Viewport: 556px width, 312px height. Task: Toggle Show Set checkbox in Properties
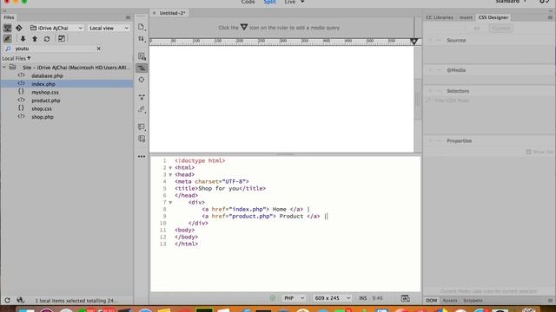click(x=528, y=152)
